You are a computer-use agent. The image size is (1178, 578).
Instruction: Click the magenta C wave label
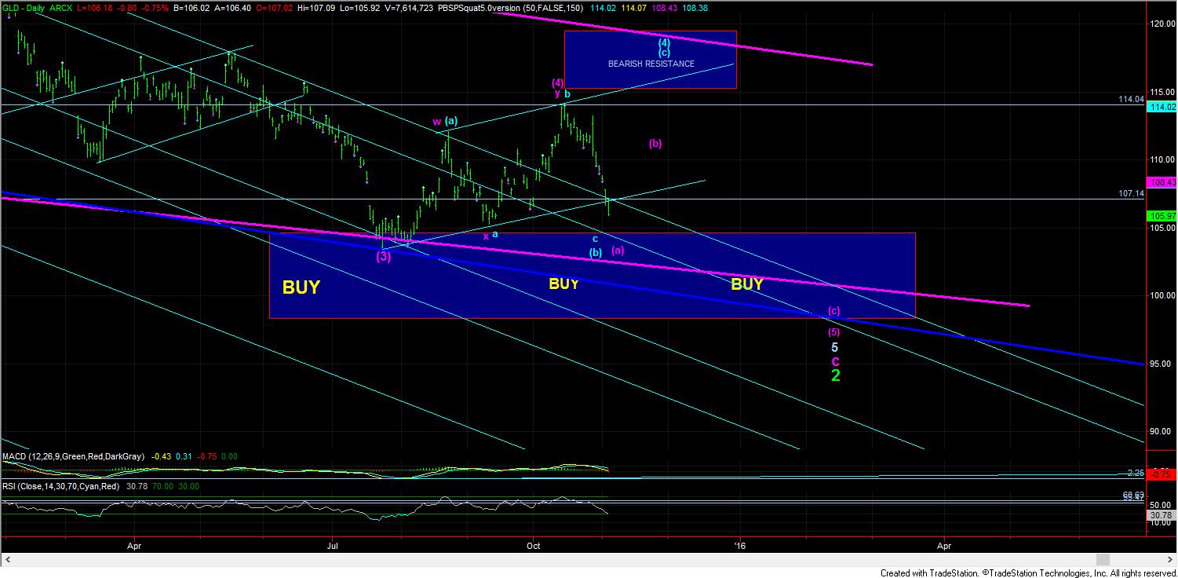836,361
